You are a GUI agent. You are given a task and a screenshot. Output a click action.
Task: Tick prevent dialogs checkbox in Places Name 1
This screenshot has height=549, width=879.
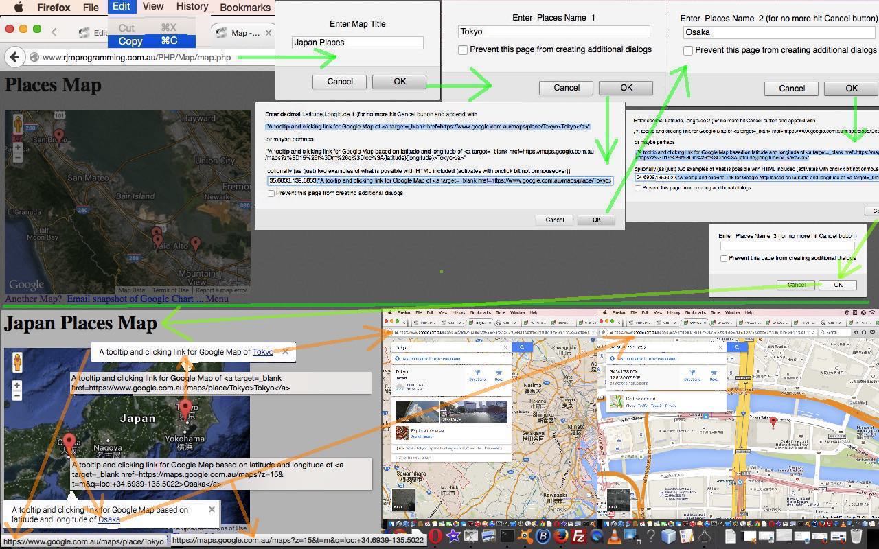tap(463, 49)
